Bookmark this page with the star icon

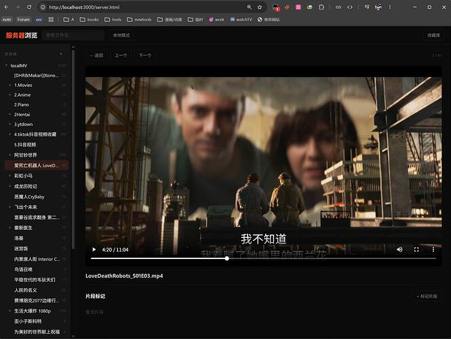pos(260,7)
